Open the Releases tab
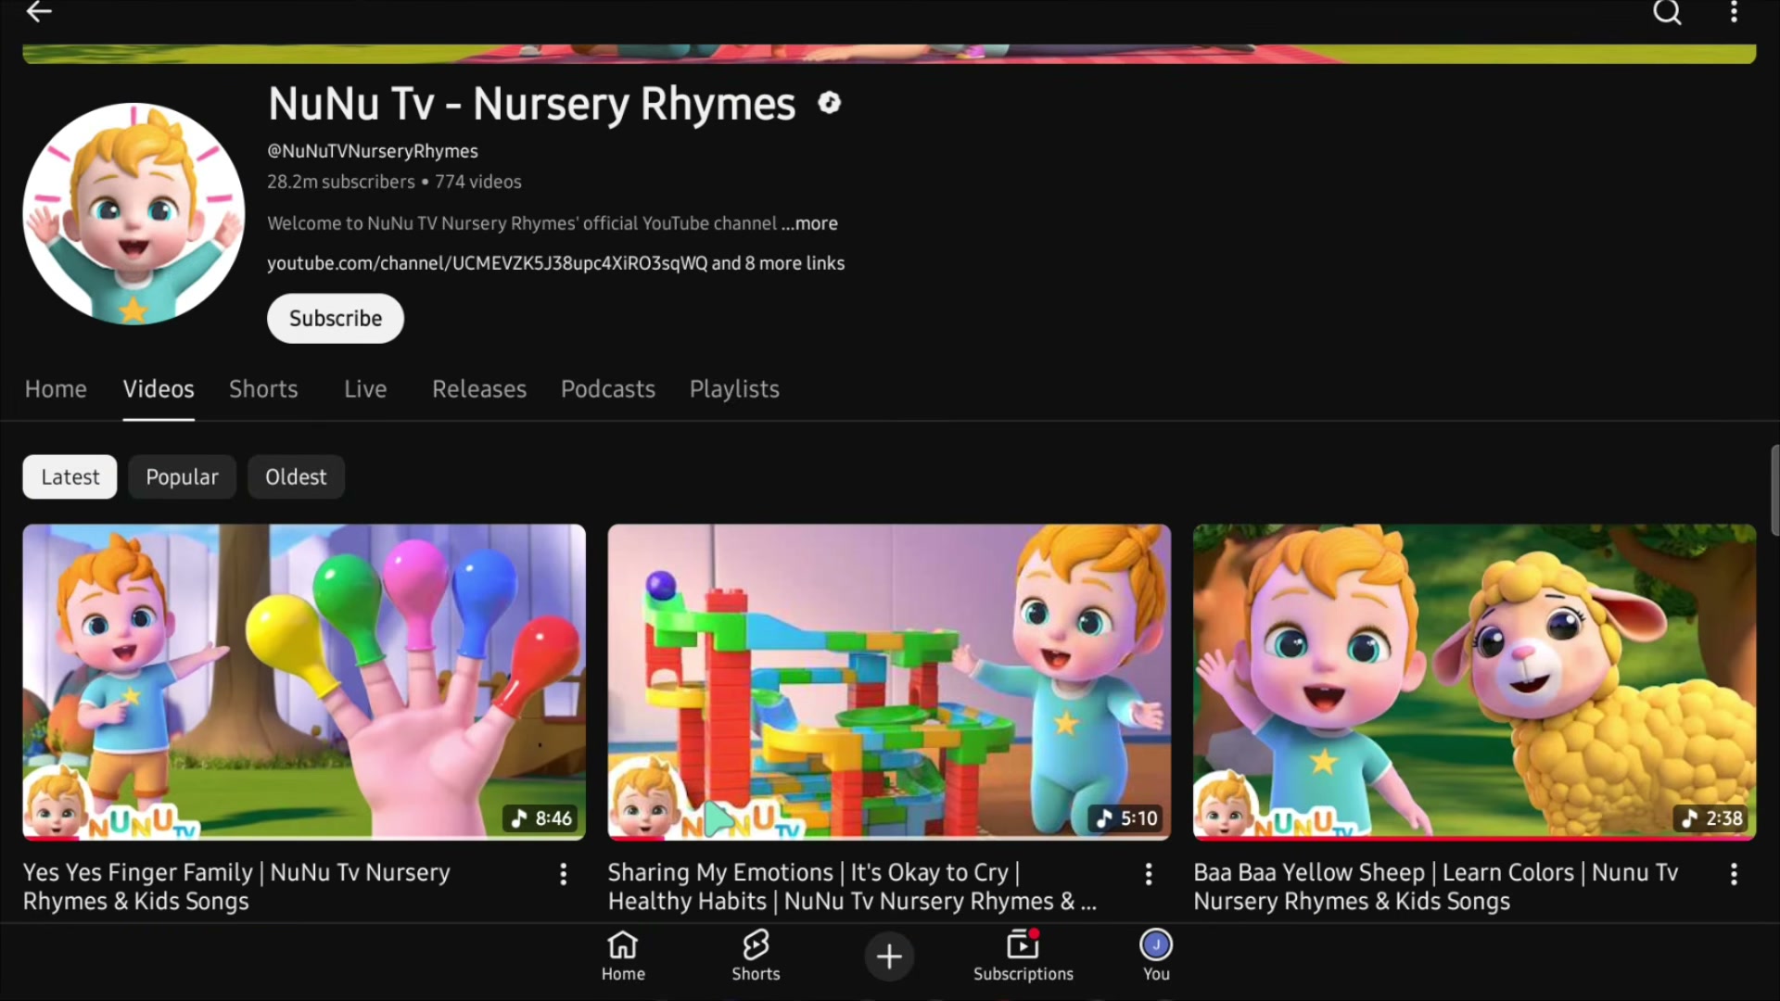Image resolution: width=1780 pixels, height=1001 pixels. [479, 389]
